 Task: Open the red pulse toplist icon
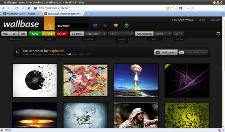105,26
